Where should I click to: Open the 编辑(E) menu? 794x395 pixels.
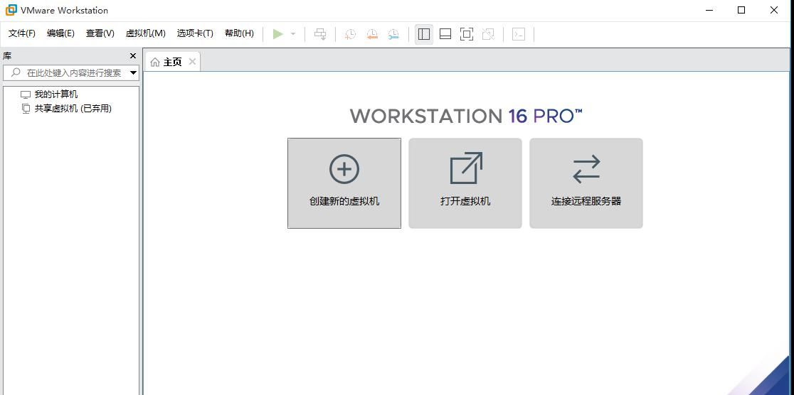point(60,33)
